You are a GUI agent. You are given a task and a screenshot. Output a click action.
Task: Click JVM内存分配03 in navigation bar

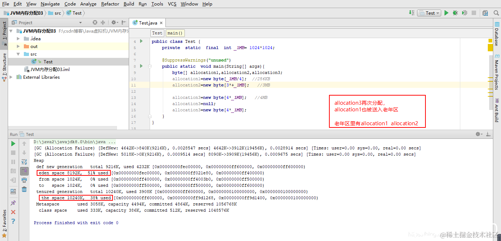pyautogui.click(x=24, y=13)
